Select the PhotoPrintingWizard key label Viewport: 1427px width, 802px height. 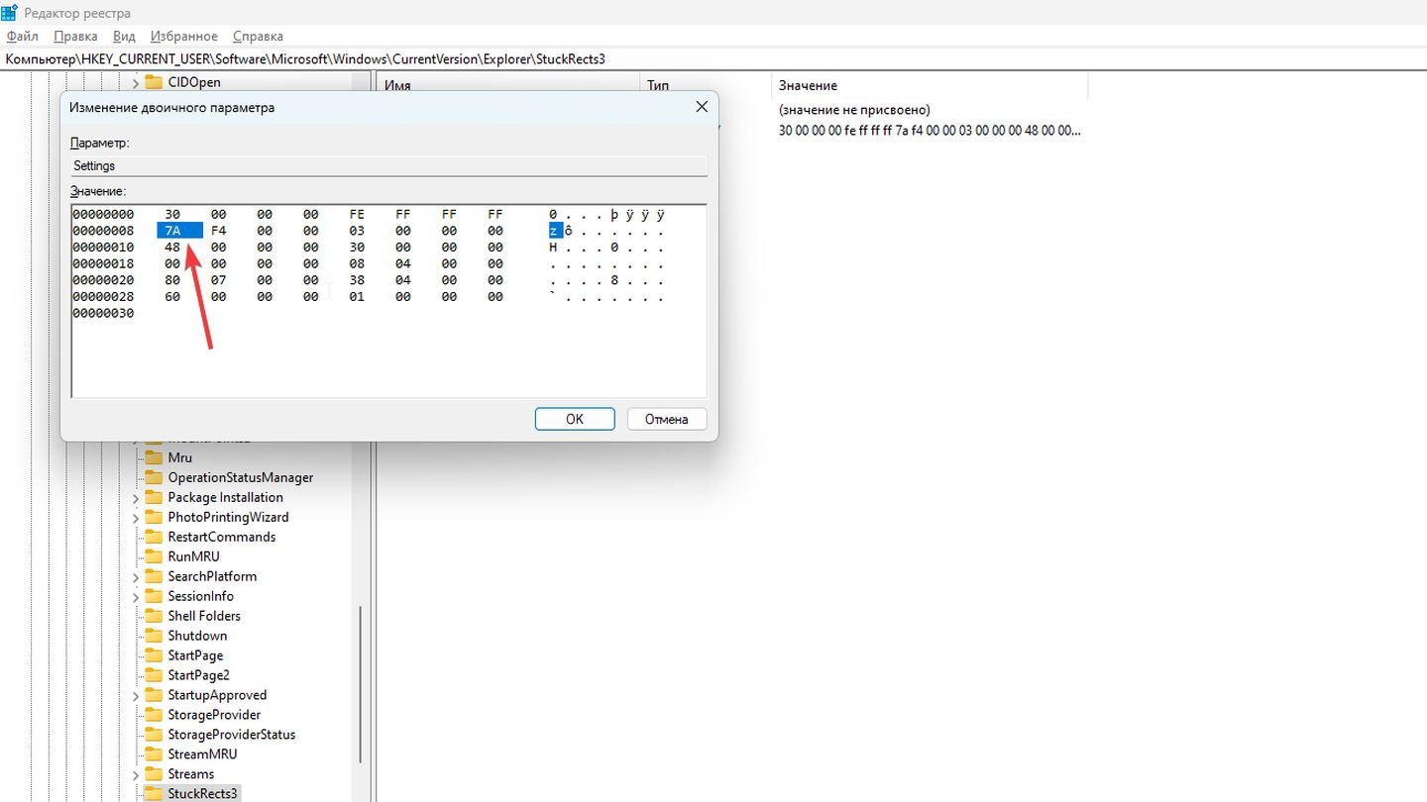pyautogui.click(x=228, y=517)
